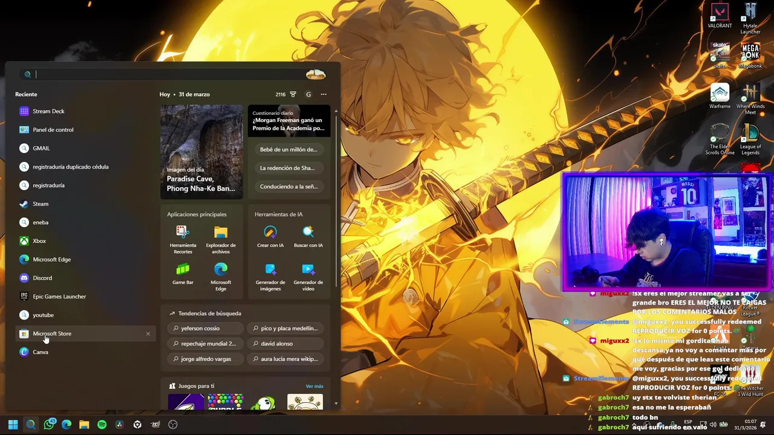Search trending 'jorge alfredo vargas'

pos(205,359)
